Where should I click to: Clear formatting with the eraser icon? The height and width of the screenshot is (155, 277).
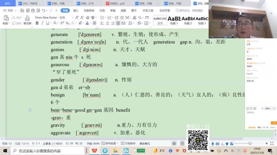[x=88, y=18]
